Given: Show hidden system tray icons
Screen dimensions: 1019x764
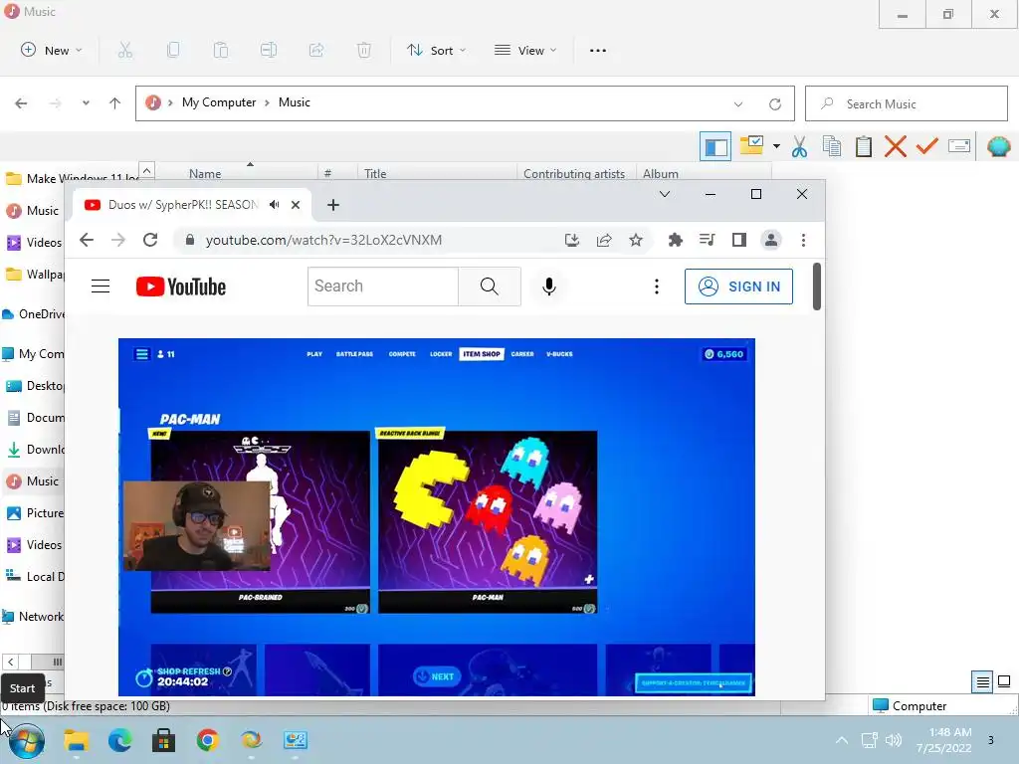Looking at the screenshot, I should 842,740.
